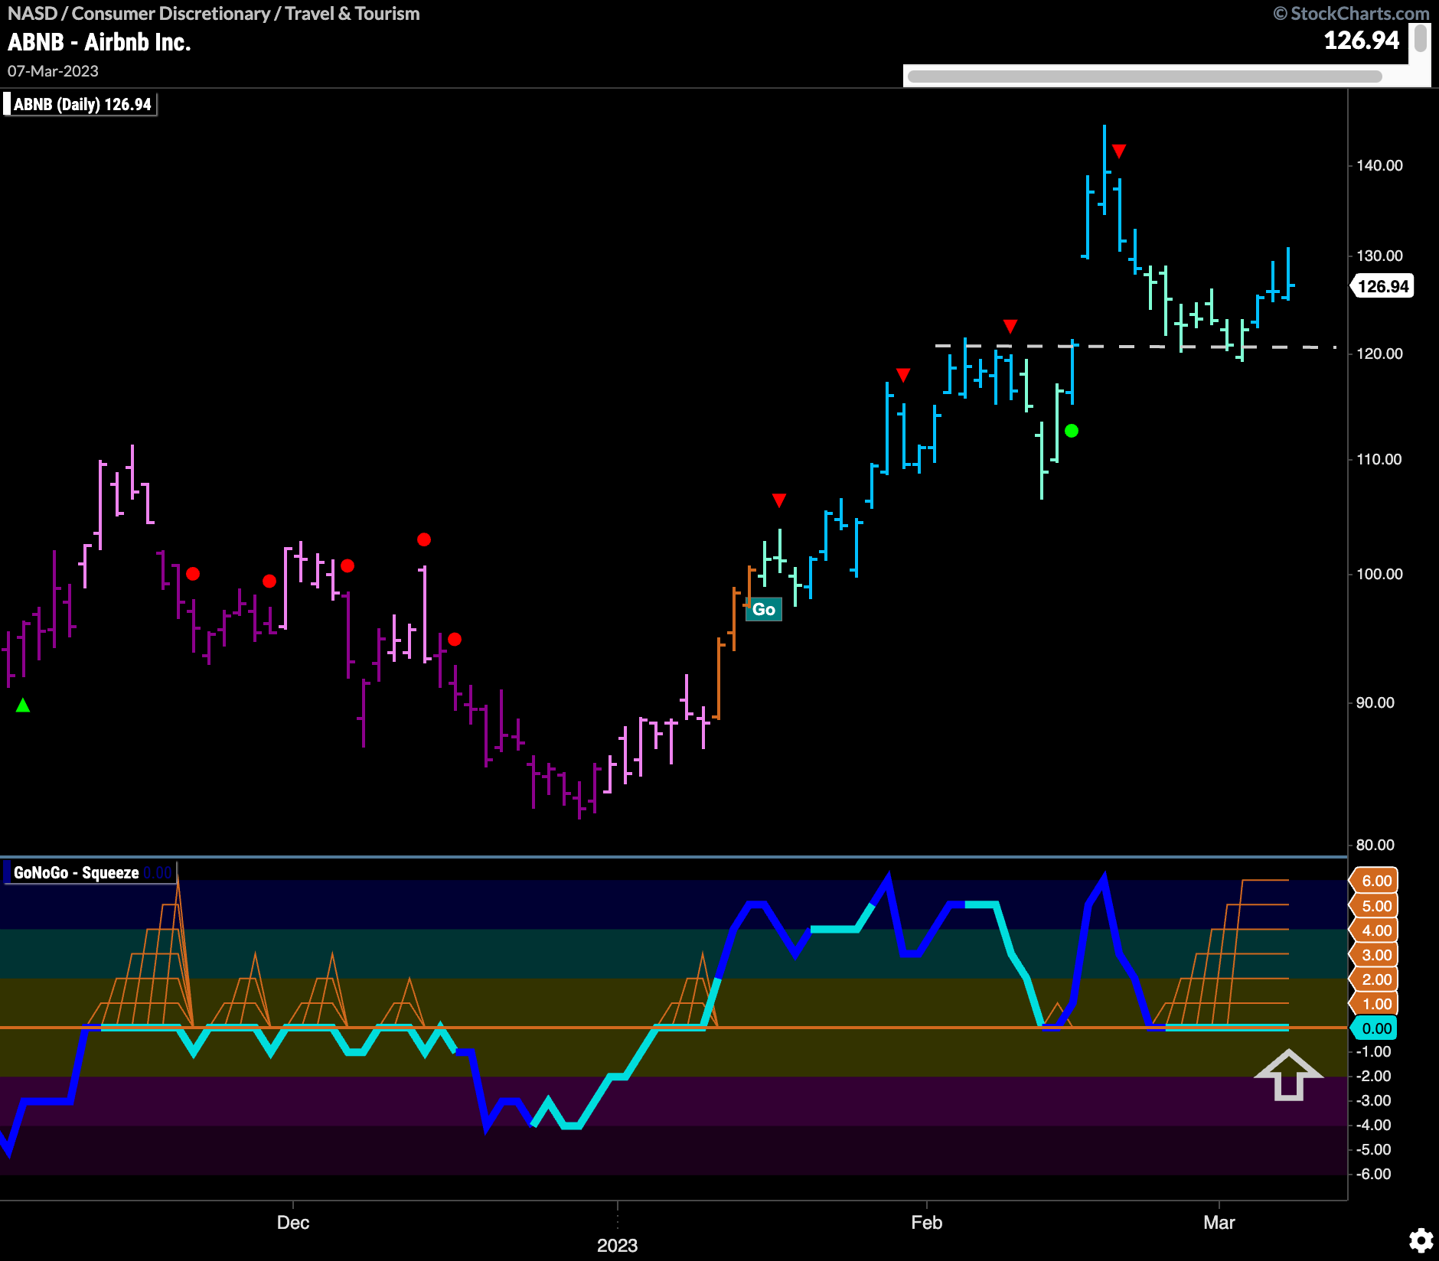Click the red down-triangle near 117 in late January
The width and height of the screenshot is (1439, 1261).
[903, 375]
